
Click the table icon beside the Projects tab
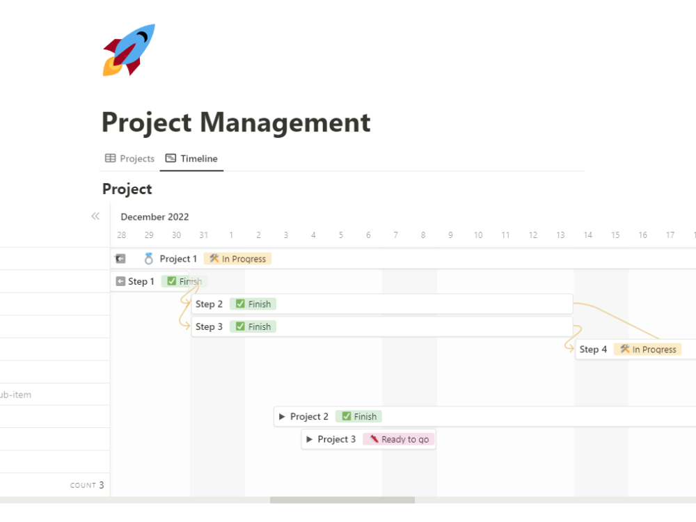pyautogui.click(x=110, y=158)
